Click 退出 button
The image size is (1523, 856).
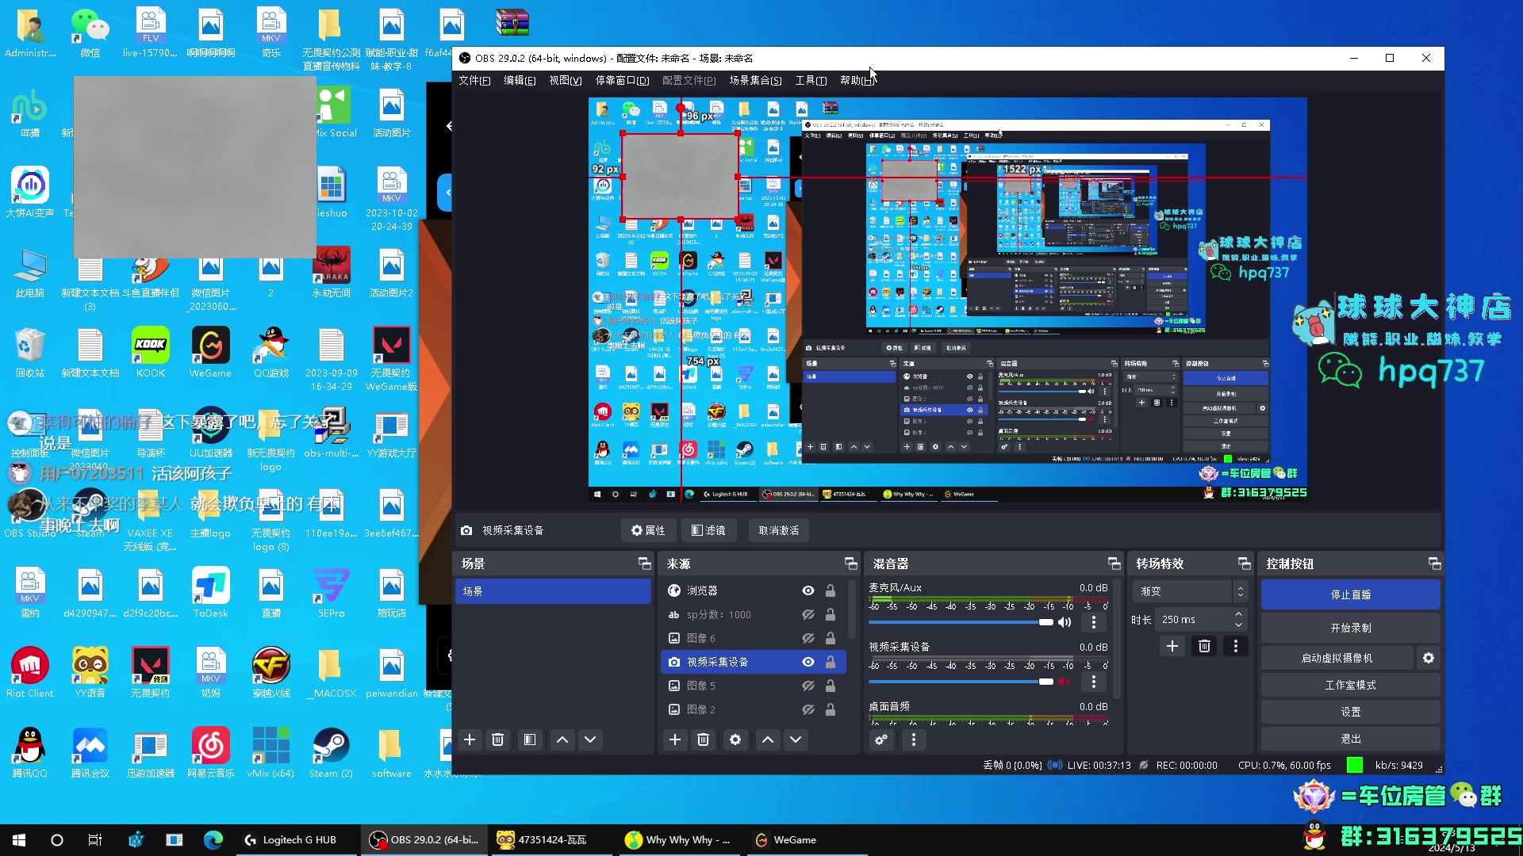[1350, 739]
